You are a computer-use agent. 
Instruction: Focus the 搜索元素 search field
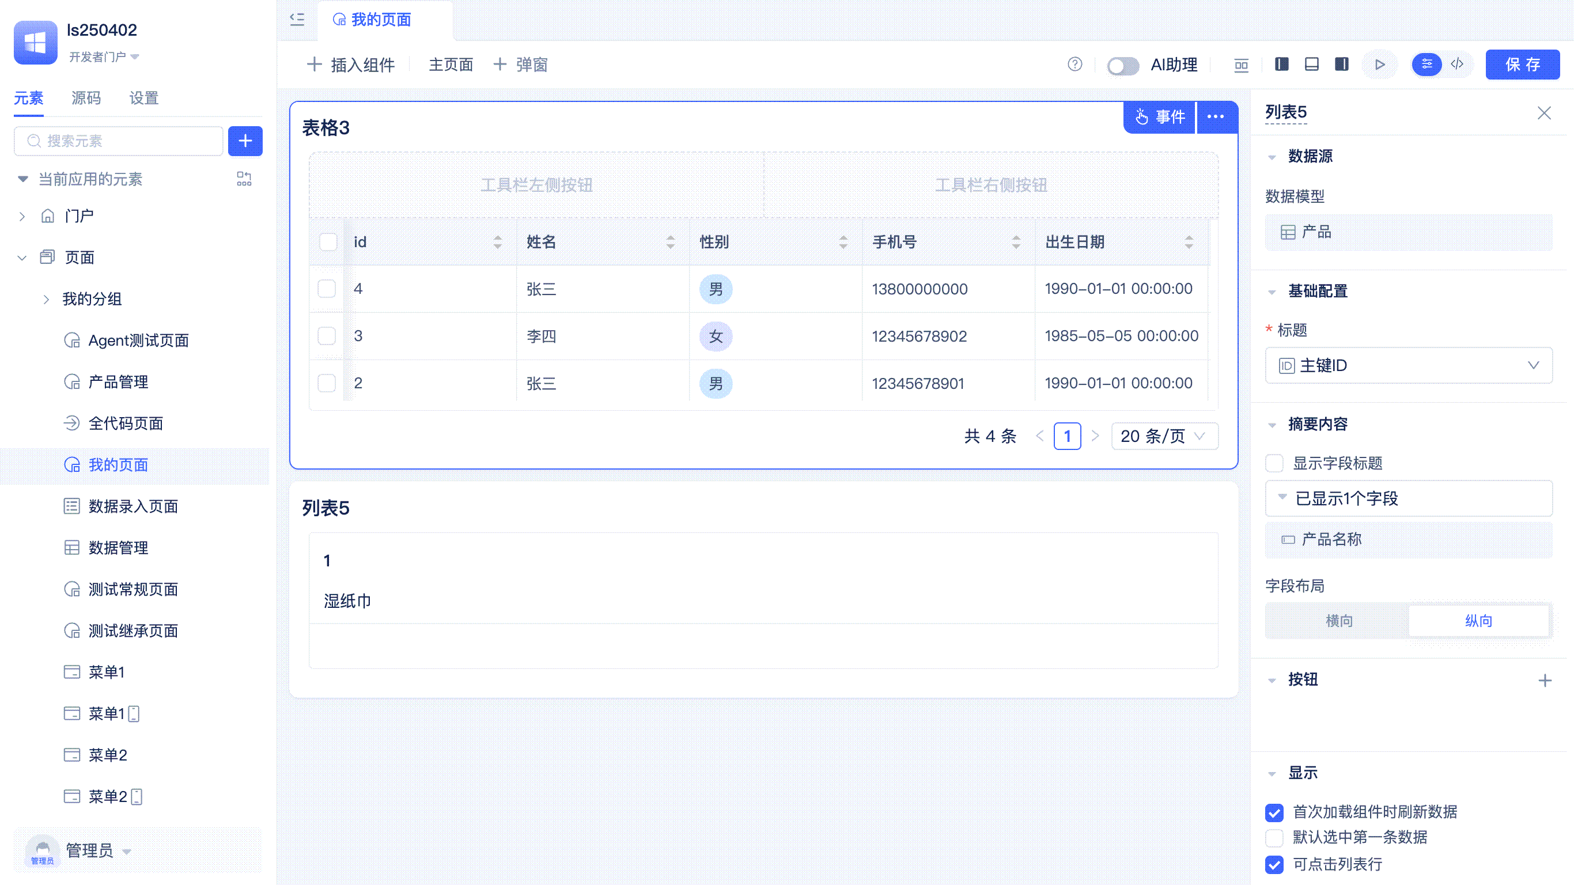point(119,141)
